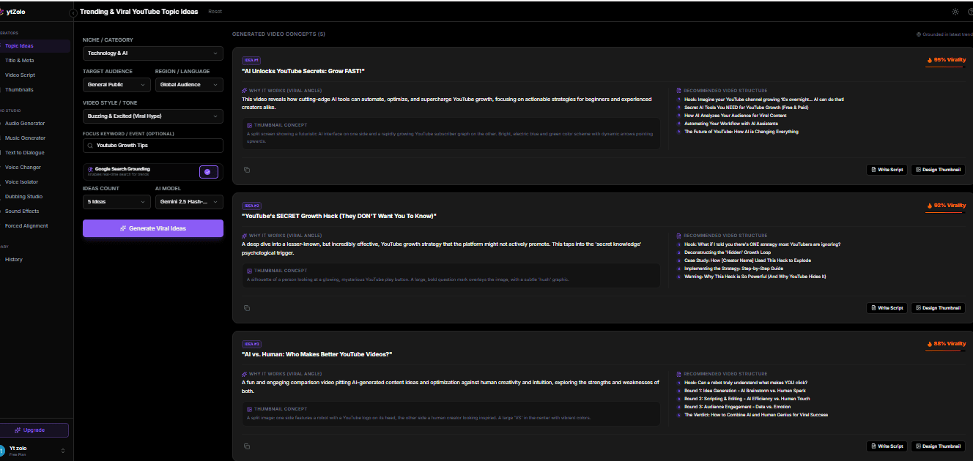973x461 pixels.
Task: Click the document icon on Idea #1 Write Script
Action: pyautogui.click(x=873, y=170)
